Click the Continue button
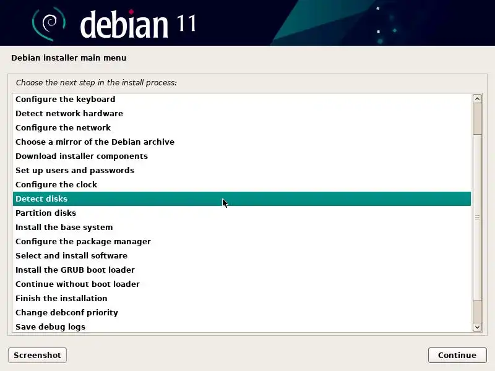The height and width of the screenshot is (371, 495). 457,355
